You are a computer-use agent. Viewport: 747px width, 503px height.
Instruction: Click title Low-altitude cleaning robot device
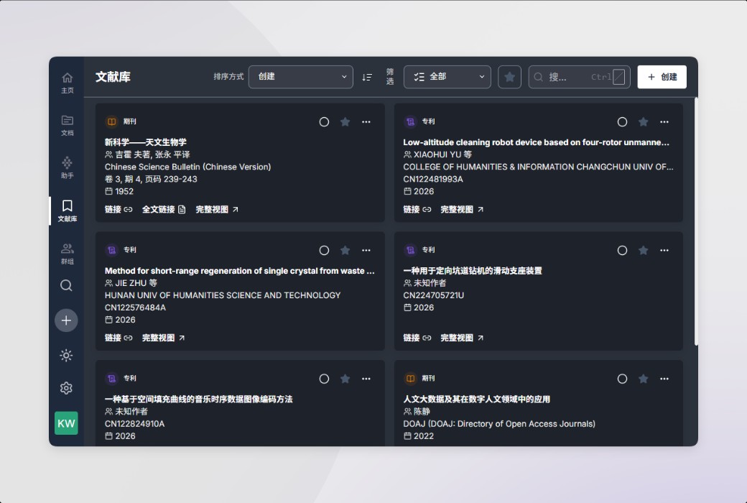536,142
